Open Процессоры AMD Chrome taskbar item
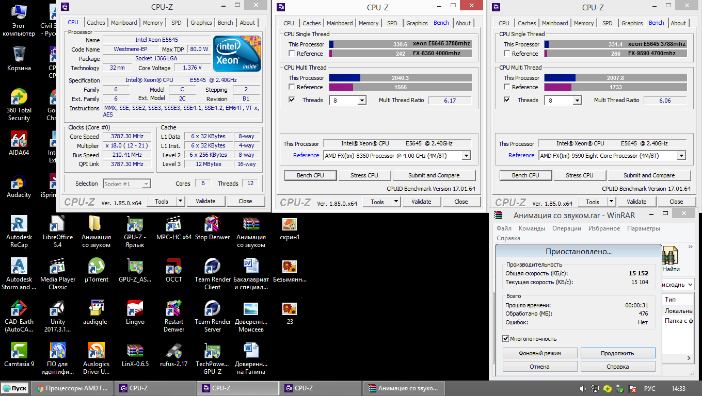Viewport: 702px width, 396px height. (x=72, y=388)
